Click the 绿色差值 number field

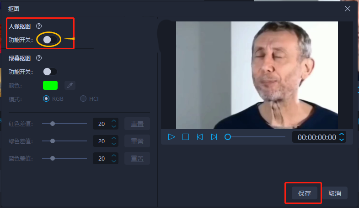[x=106, y=141]
